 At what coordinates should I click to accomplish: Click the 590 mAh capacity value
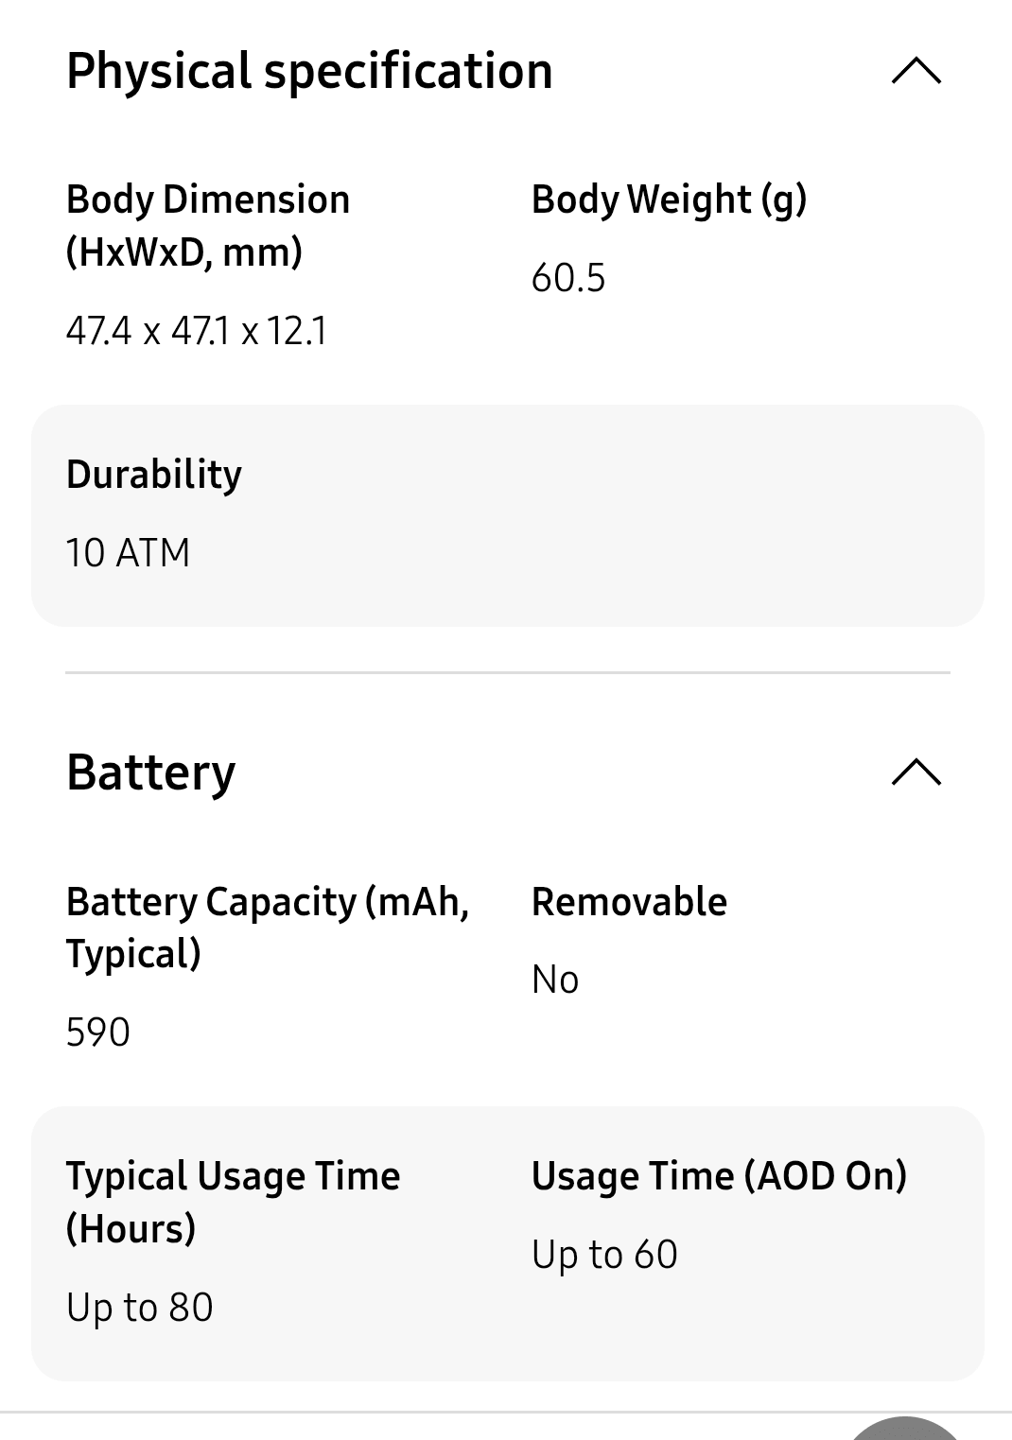click(x=96, y=1032)
